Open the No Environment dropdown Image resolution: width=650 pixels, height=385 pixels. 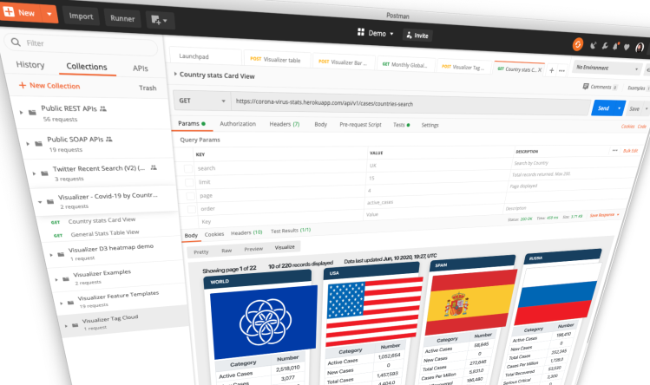(607, 68)
